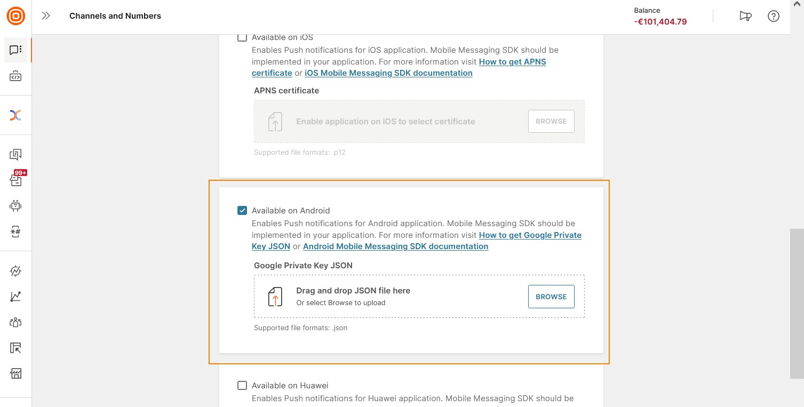Open iOS Mobile Messaging SDK documentation link
This screenshot has height=407, width=804.
[388, 73]
